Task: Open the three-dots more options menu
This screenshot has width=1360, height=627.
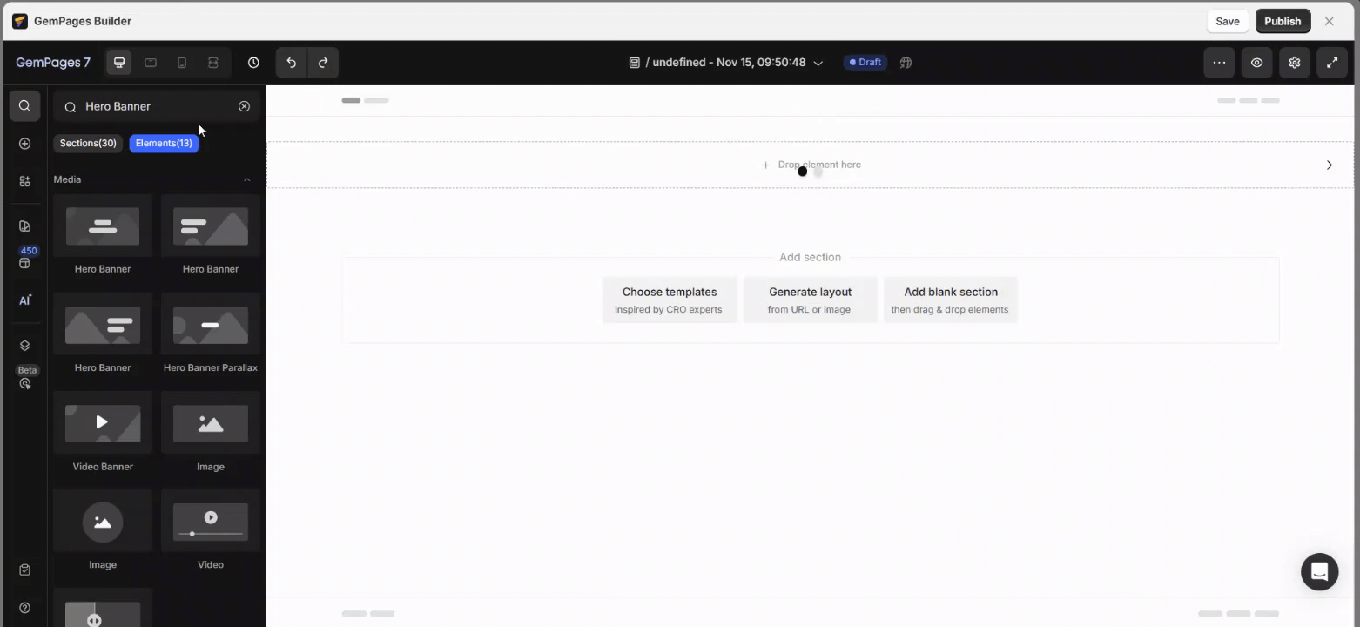Action: click(1219, 63)
